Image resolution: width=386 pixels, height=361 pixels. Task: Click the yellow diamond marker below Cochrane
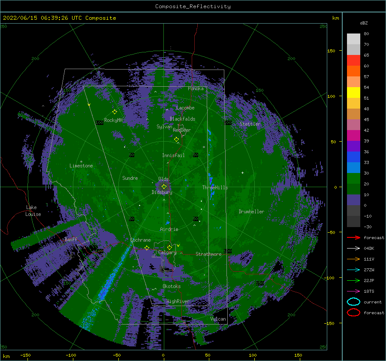click(x=147, y=248)
